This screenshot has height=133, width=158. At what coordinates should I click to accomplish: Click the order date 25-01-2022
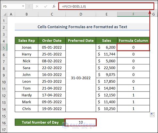point(52,54)
